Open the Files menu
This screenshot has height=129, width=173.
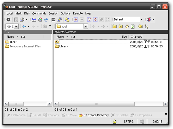click(27, 13)
